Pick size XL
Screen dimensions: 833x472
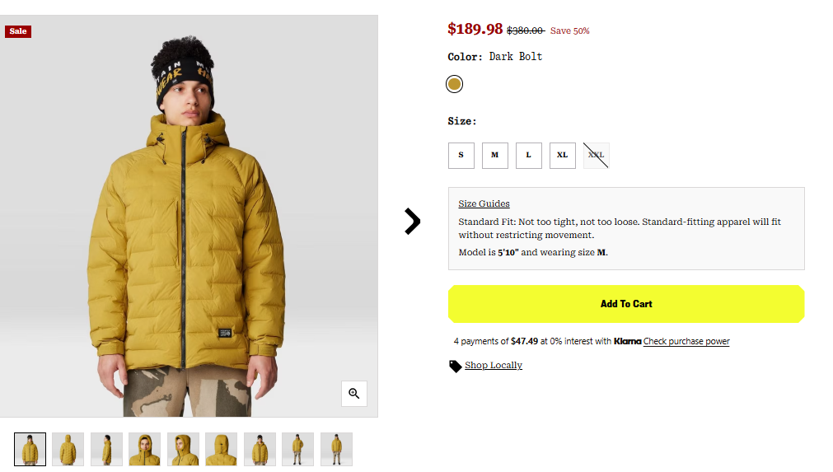[563, 155]
